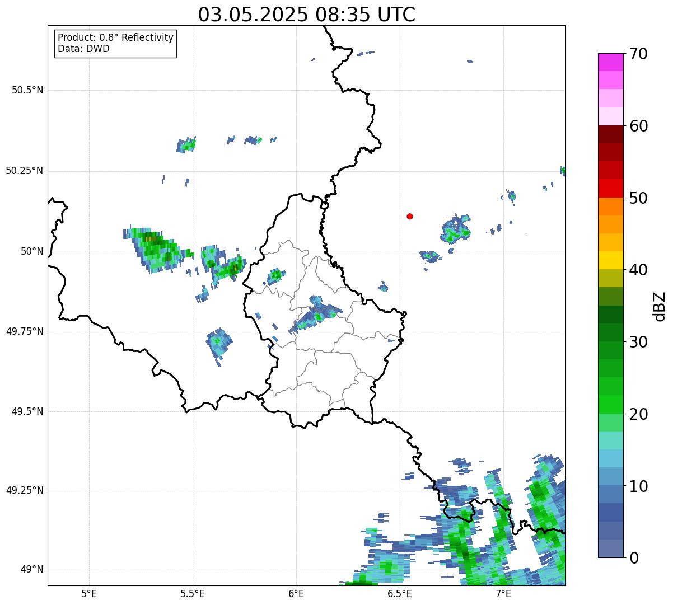673x605 pixels.
Task: Click the 'dBZ' colorbar axis label
Action: tap(660, 306)
